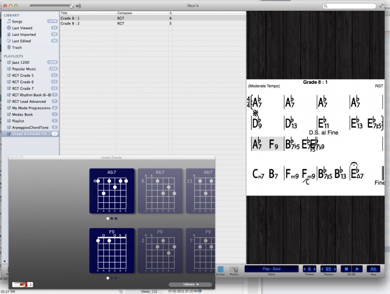Screen dimensions: 390x294
Task: Show the Last Viewed songs list
Action: (22, 28)
